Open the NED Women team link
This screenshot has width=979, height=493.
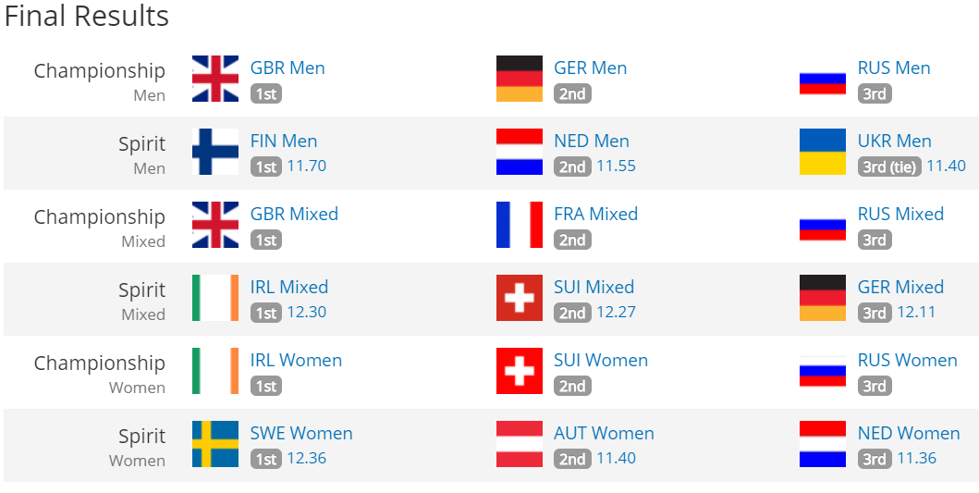909,433
